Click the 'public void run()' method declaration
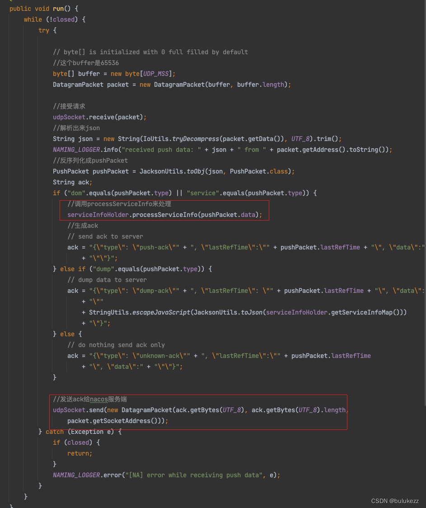Image resolution: width=426 pixels, height=508 pixels. pos(44,9)
